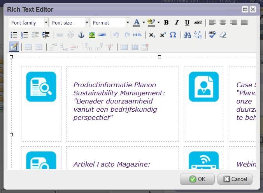Open the Font size dropdown
The image size is (263, 193).
[69, 23]
